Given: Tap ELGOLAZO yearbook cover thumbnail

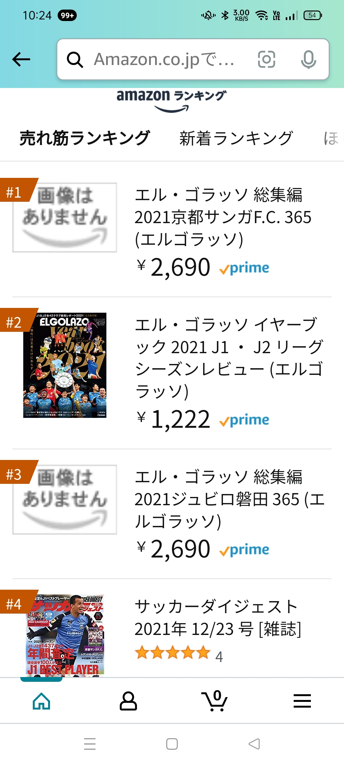Looking at the screenshot, I should [65, 365].
